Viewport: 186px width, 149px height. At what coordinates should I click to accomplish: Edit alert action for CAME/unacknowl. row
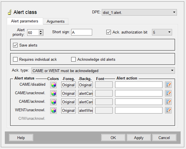point(168,93)
